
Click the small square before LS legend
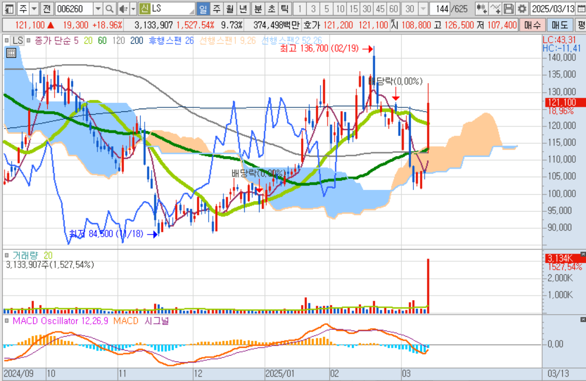[6, 40]
